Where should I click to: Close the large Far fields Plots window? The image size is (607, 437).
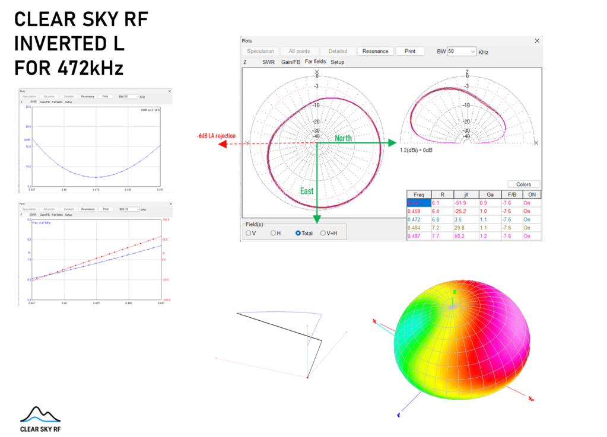537,41
